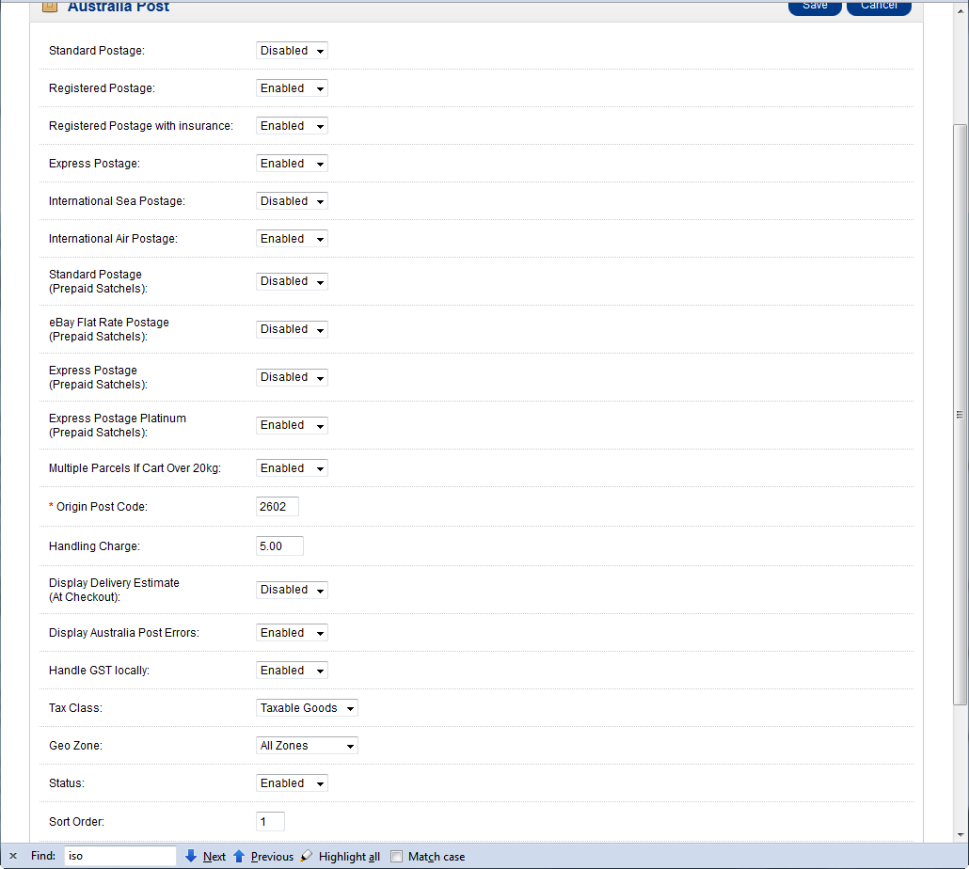
Task: Close the find bar with the X icon
Action: 13,856
